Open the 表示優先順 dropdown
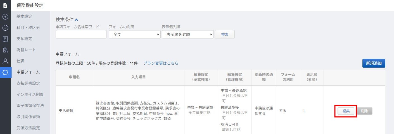 [x=187, y=34]
